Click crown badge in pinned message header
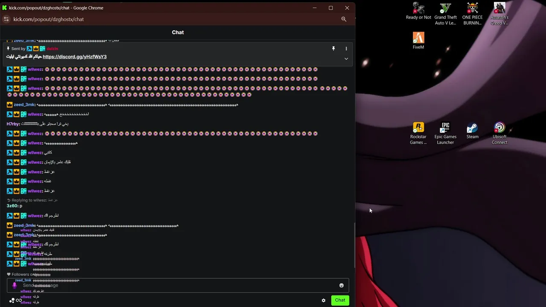 coord(36,49)
